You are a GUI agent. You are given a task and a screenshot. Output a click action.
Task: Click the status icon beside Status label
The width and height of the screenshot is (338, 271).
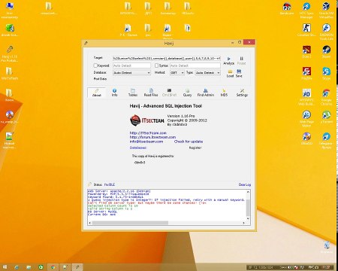click(x=90, y=184)
